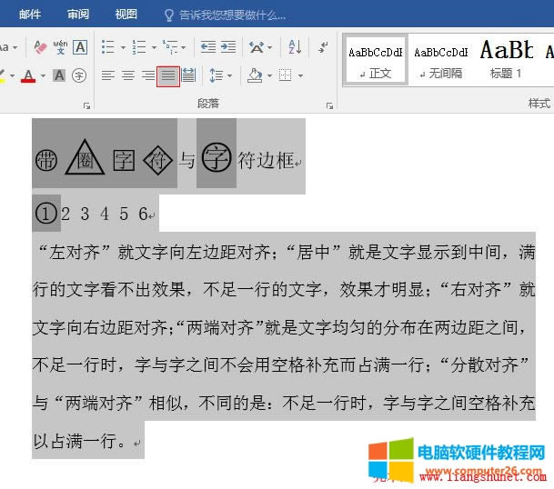Toggle the Justify alignment button

(x=168, y=75)
